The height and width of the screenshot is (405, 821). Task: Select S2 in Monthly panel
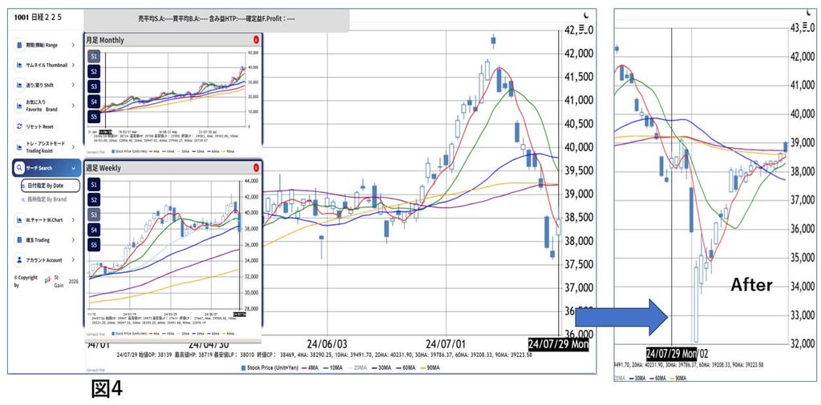(x=94, y=71)
